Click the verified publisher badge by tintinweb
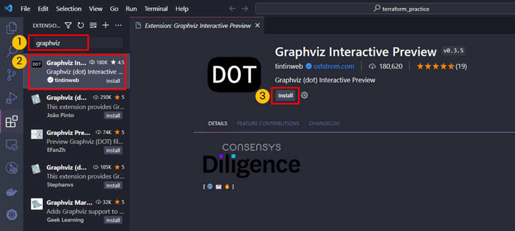 (x=308, y=67)
